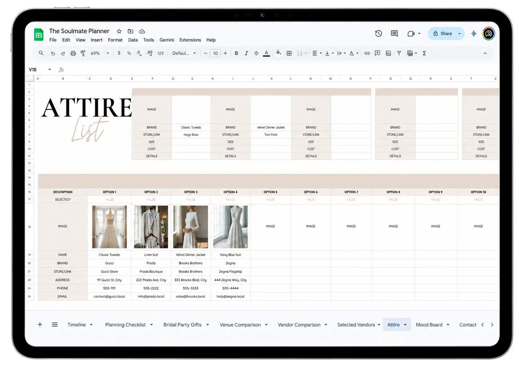This screenshot has height=367, width=519.
Task: Select the cell "Hugo Boss"
Action: 191,135
